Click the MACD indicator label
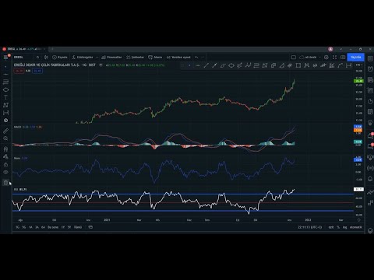374x280 pixels. pyautogui.click(x=17, y=127)
